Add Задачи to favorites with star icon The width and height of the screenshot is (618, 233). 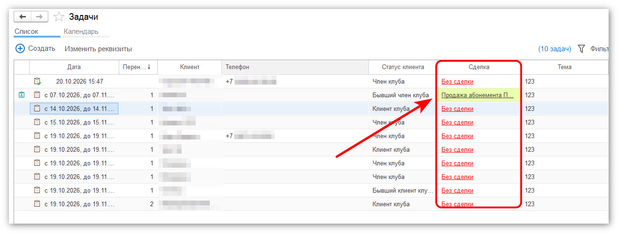point(59,17)
